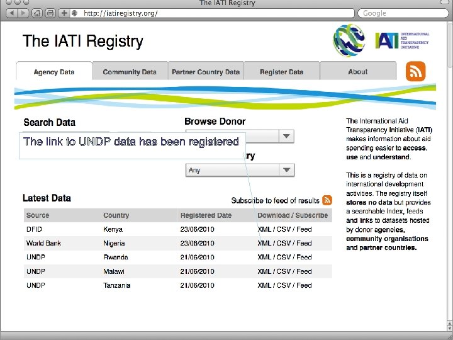Click the page vertical scrollbar
The height and width of the screenshot is (340, 453).
tap(450, 176)
